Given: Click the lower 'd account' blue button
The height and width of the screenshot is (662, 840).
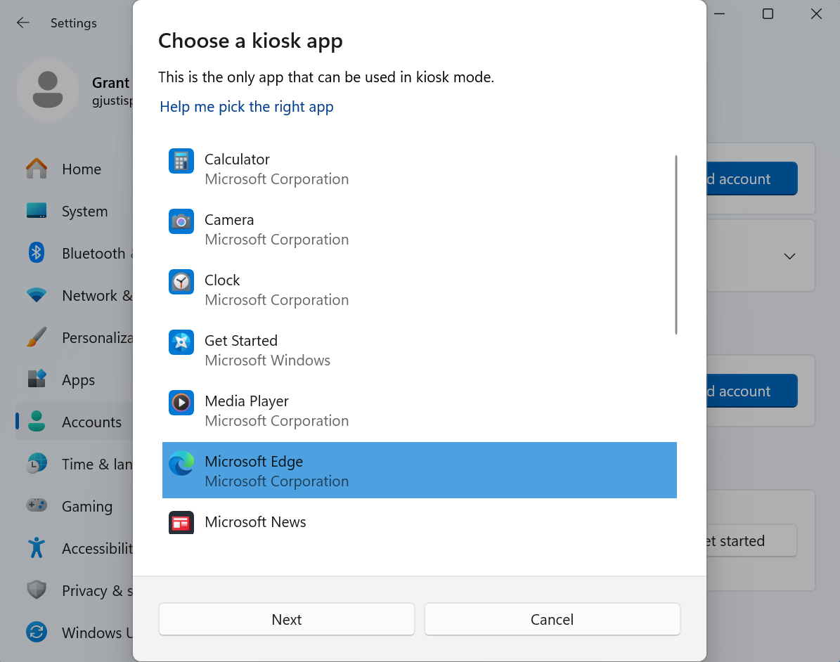Looking at the screenshot, I should (752, 391).
